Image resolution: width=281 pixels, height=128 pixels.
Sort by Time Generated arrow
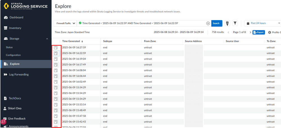[x=82, y=41]
